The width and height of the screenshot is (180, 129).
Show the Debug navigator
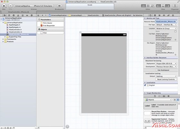[x=22, y=15]
